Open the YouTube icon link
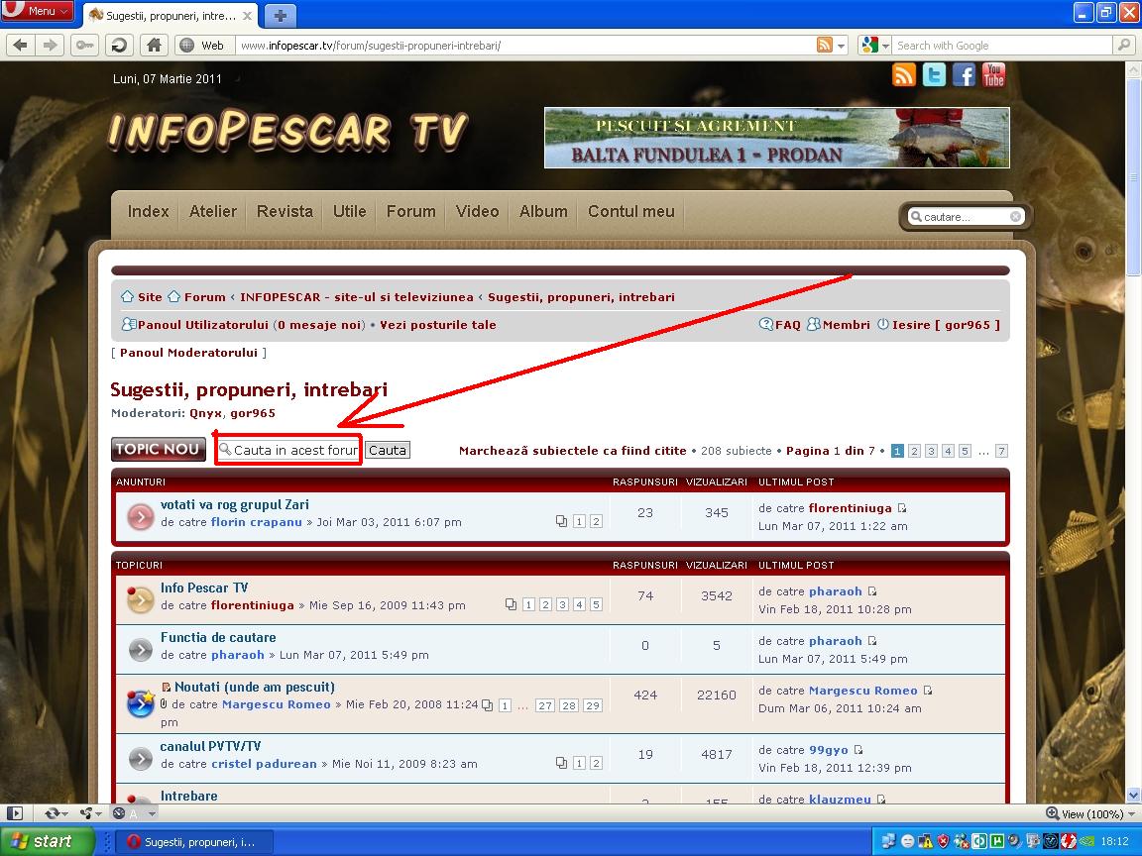Screen dimensions: 1142x856 pyautogui.click(x=993, y=75)
